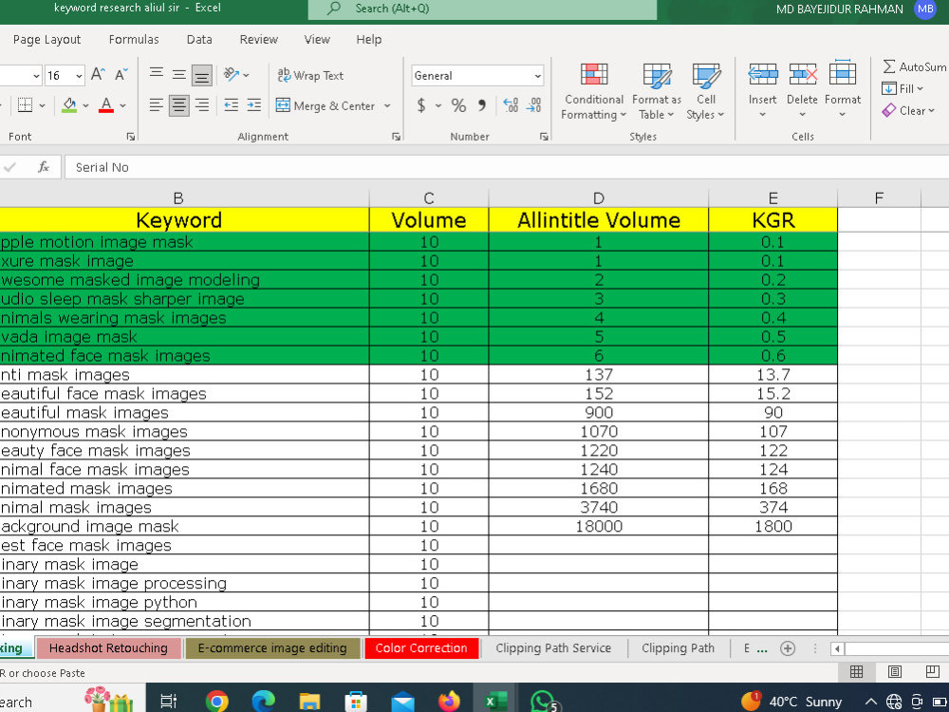Apply Accounting dollar number format
The height and width of the screenshot is (712, 949).
(421, 106)
